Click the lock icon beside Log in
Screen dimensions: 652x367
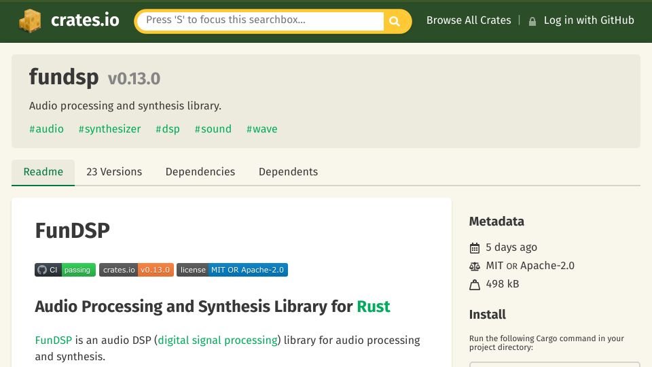coord(532,21)
